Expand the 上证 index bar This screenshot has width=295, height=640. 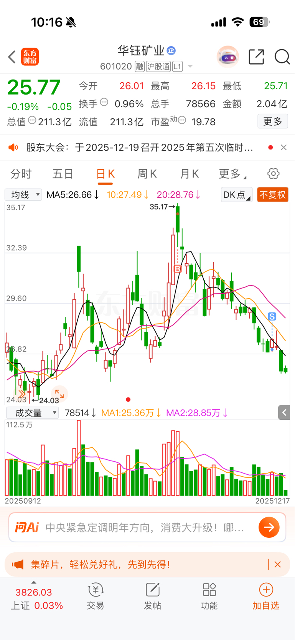click(34, 583)
